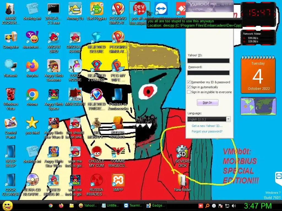
Task: Open the 2PACAL 2.3.exe desktop shortcut
Action: point(53,13)
